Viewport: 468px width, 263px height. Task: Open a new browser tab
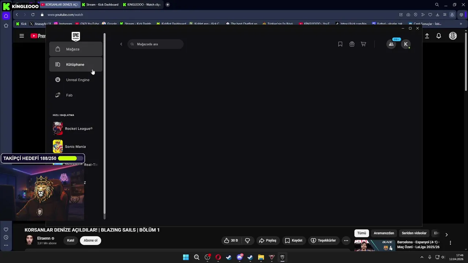[167, 5]
